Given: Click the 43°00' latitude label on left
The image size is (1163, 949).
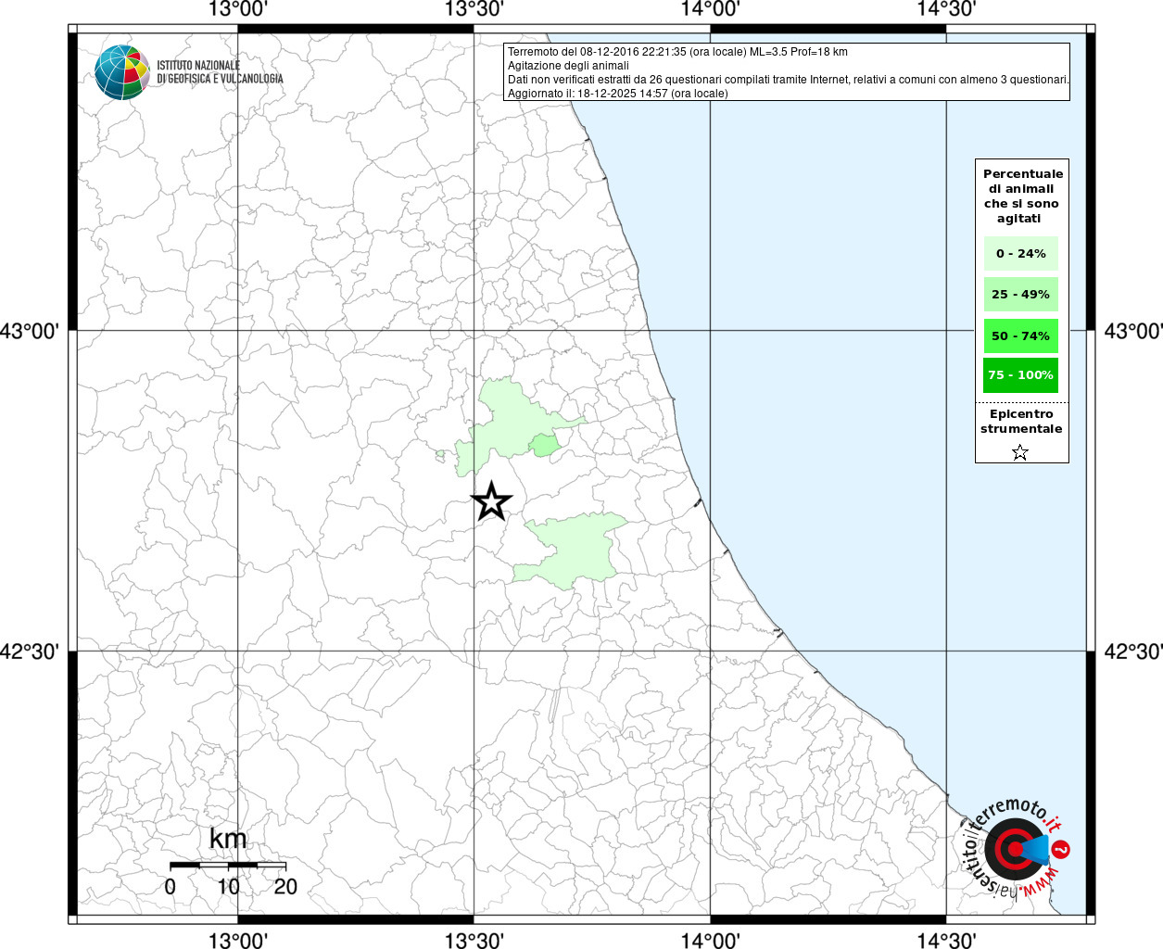Looking at the screenshot, I should [x=34, y=331].
